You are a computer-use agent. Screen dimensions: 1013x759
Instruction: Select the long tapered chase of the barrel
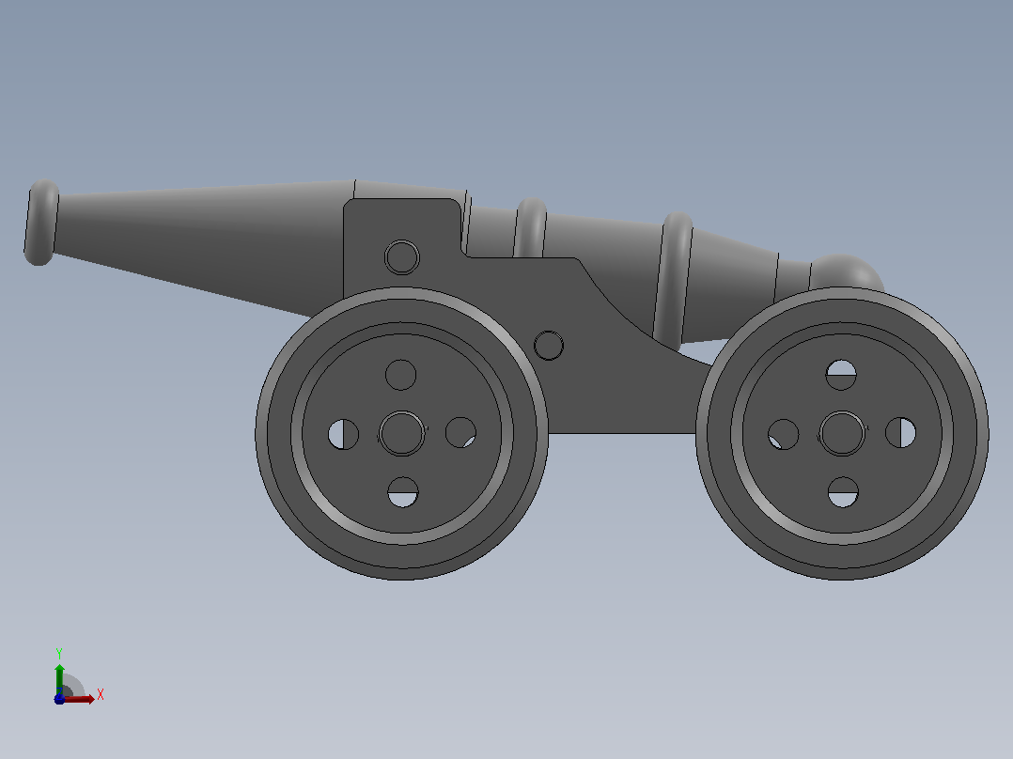pos(200,245)
